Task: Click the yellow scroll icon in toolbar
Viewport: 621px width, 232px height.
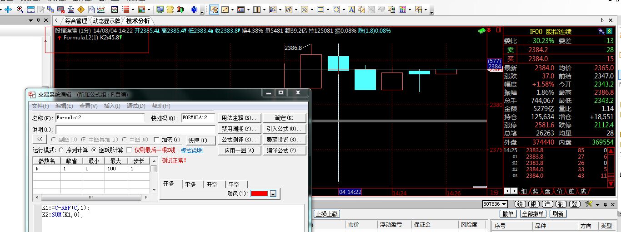Action: click(x=170, y=9)
